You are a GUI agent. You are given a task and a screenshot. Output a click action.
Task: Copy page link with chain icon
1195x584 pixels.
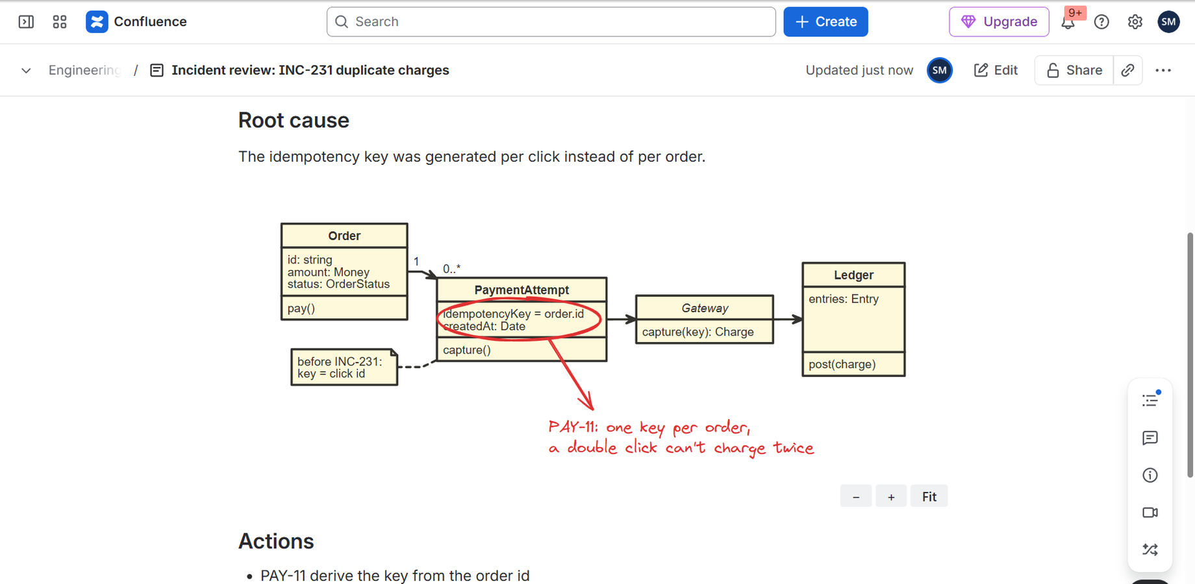[1128, 70]
